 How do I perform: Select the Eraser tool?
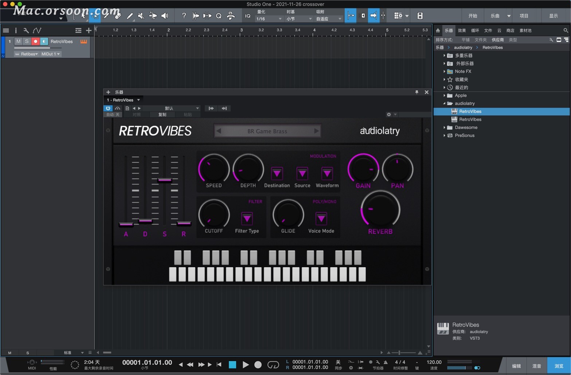point(118,16)
